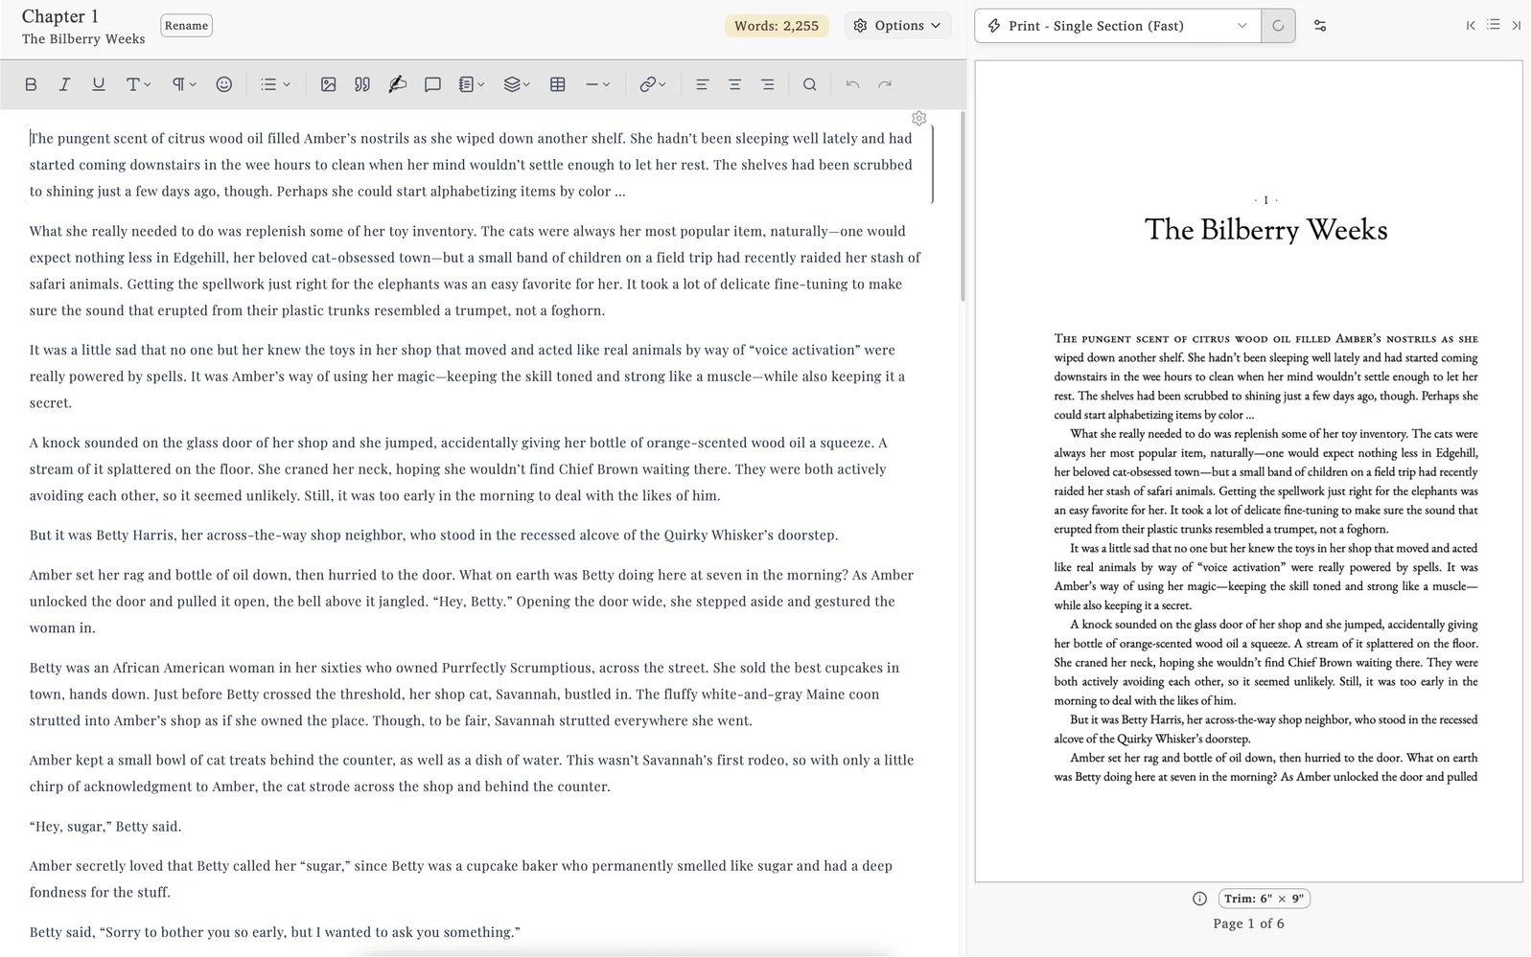Screen dimensions: 1532x957
Task: Toggle italic formatting
Action: point(64,84)
